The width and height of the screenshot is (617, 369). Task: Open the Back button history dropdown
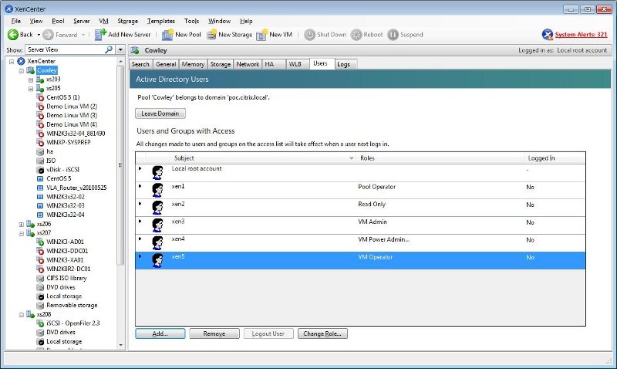[39, 35]
